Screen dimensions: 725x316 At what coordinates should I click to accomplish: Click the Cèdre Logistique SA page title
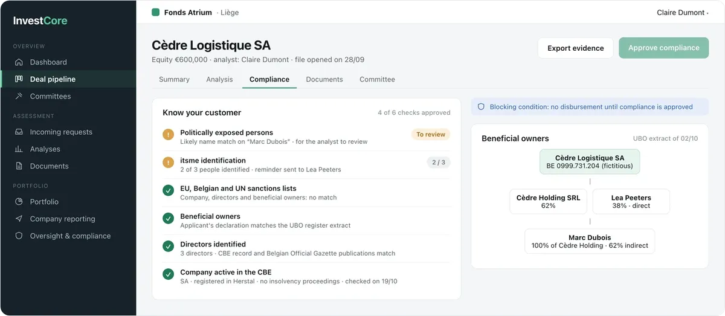[211, 45]
